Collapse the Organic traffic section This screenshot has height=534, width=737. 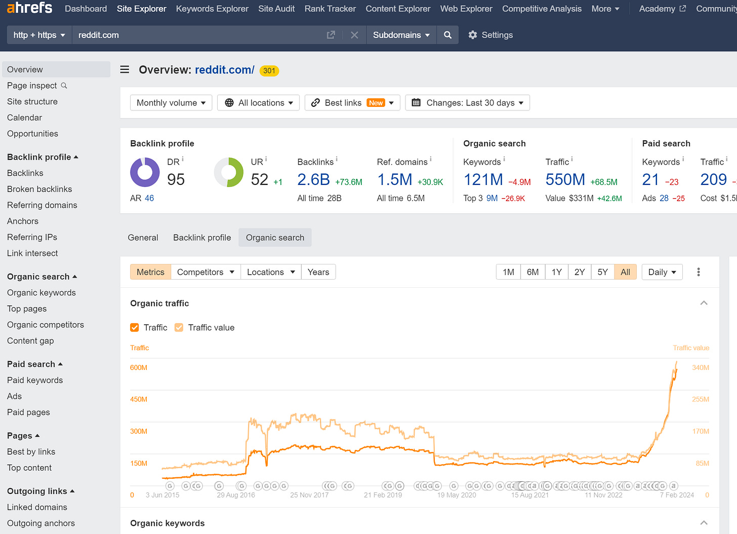(x=704, y=303)
